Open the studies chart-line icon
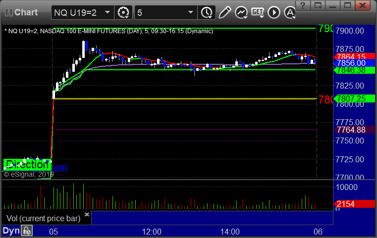 click(x=241, y=12)
